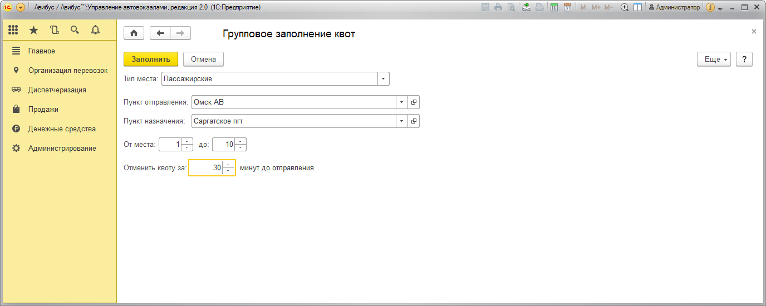Screen dimensions: 766x306
Task: Click the Отменить квоту за minutes field
Action: (205, 168)
